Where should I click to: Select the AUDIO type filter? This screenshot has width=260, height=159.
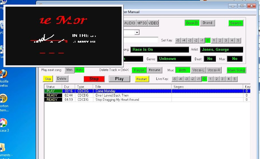click(130, 23)
